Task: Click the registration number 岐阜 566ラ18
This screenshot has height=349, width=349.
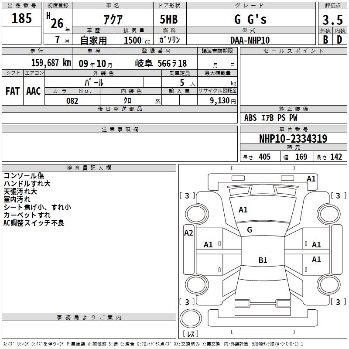Action: [x=161, y=63]
